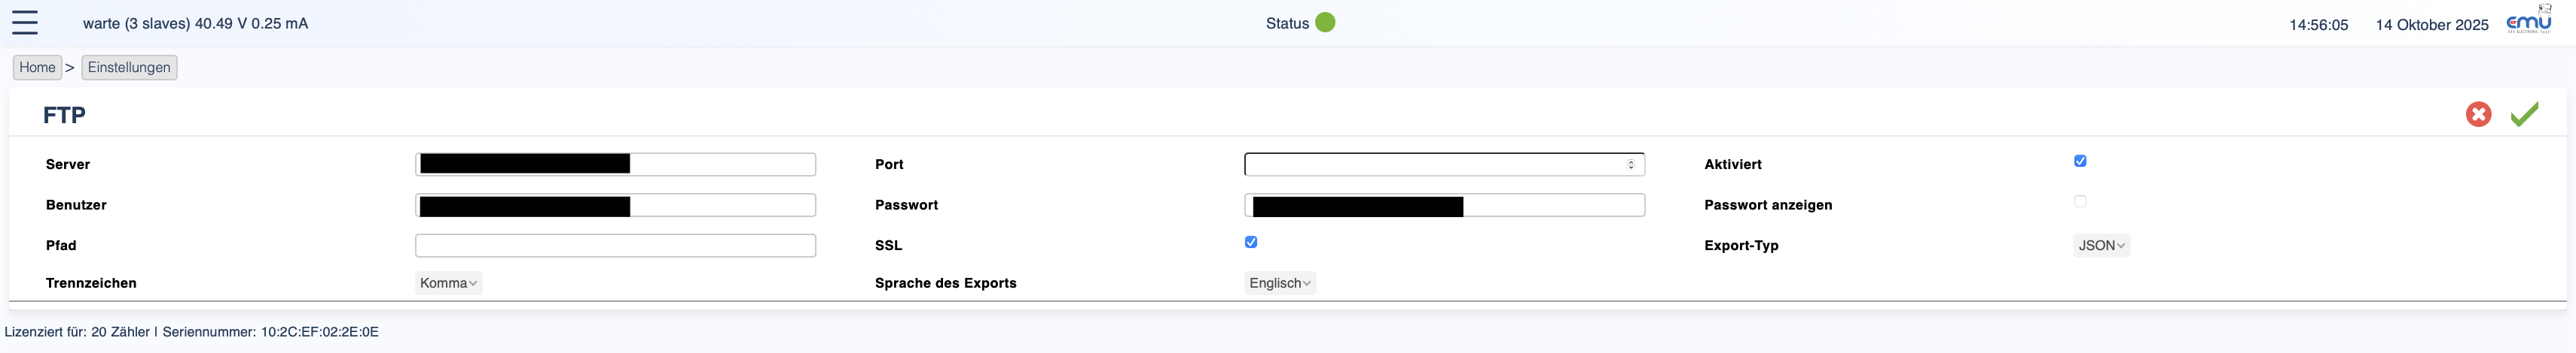Uncheck the Aktiviert checkbox
Image resolution: width=2576 pixels, height=353 pixels.
2080,161
